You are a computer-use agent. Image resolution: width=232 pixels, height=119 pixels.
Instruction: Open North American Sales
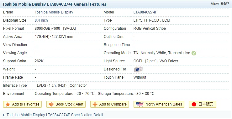pos(159,104)
